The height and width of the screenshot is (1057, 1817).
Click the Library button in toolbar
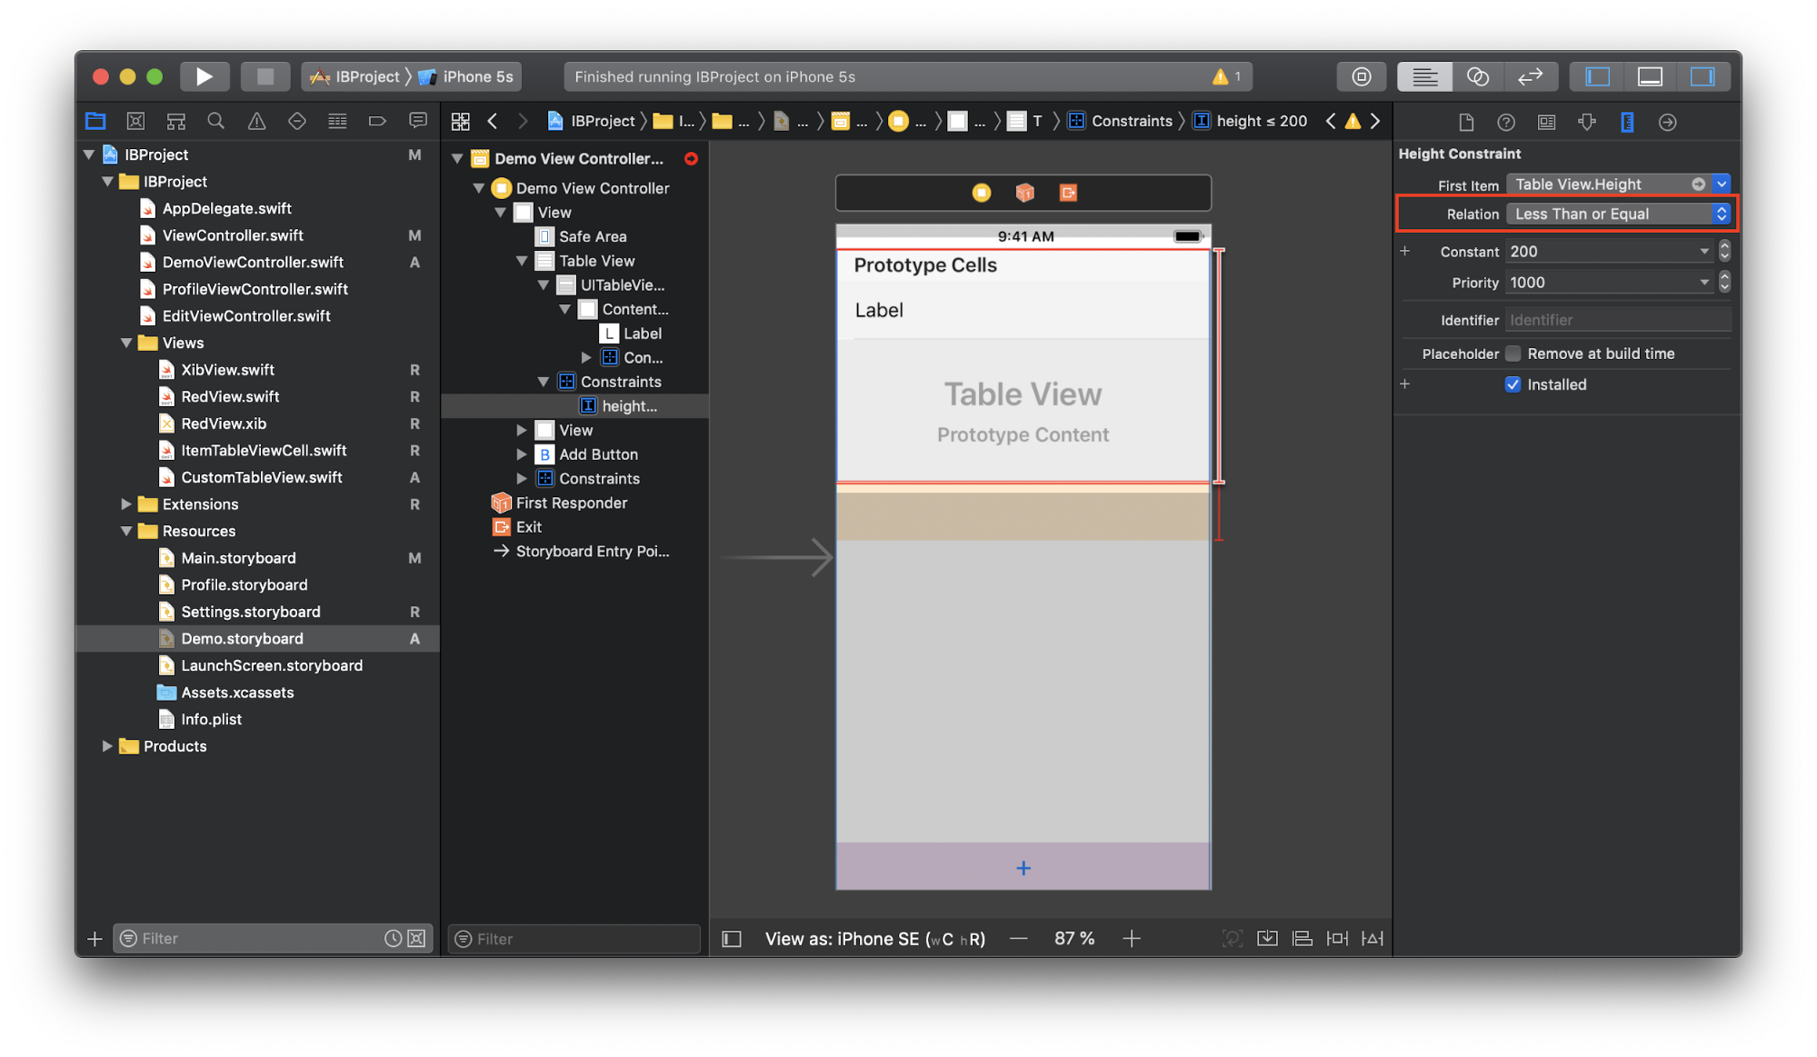coord(1361,76)
